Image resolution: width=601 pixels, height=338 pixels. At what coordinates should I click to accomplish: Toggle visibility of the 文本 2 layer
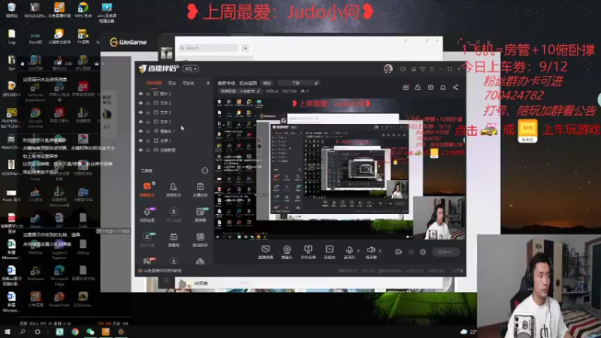coord(140,103)
